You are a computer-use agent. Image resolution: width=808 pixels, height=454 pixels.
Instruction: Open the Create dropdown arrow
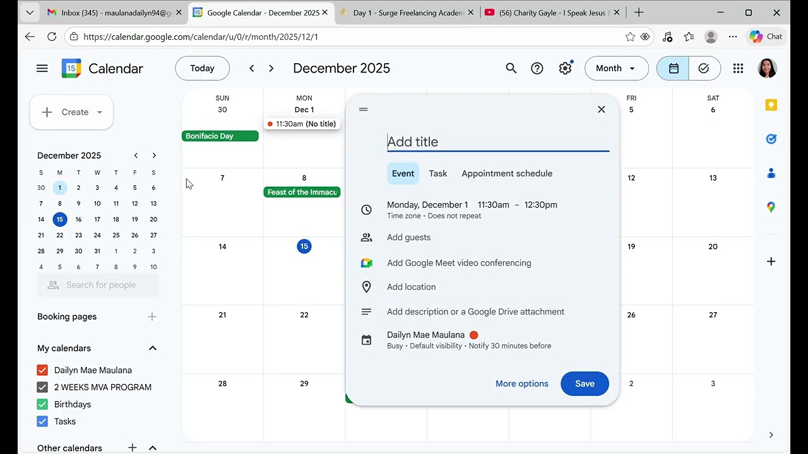(x=99, y=112)
